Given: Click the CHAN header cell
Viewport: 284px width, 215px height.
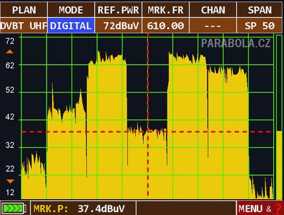Looking at the screenshot, I should pyautogui.click(x=213, y=10).
